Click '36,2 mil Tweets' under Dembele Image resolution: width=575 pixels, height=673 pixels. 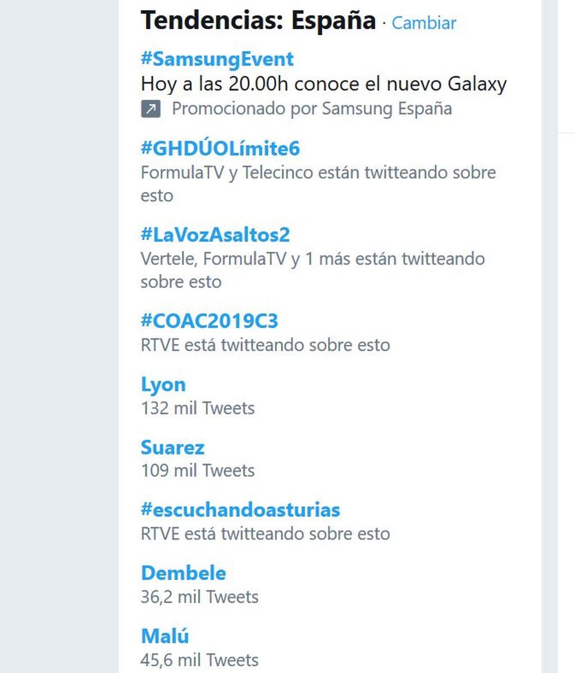coord(199,597)
